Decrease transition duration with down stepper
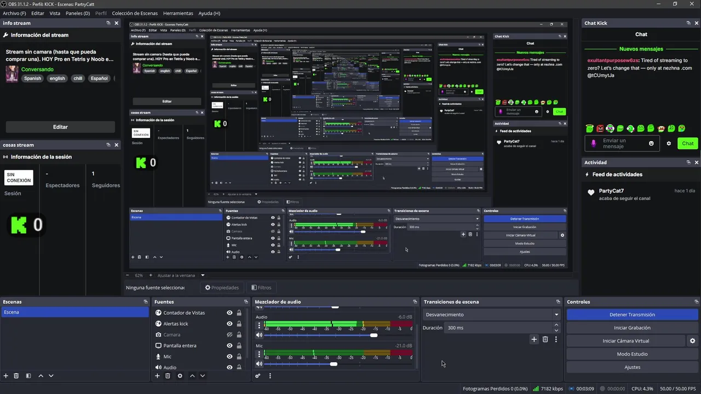The width and height of the screenshot is (701, 394). point(556,331)
